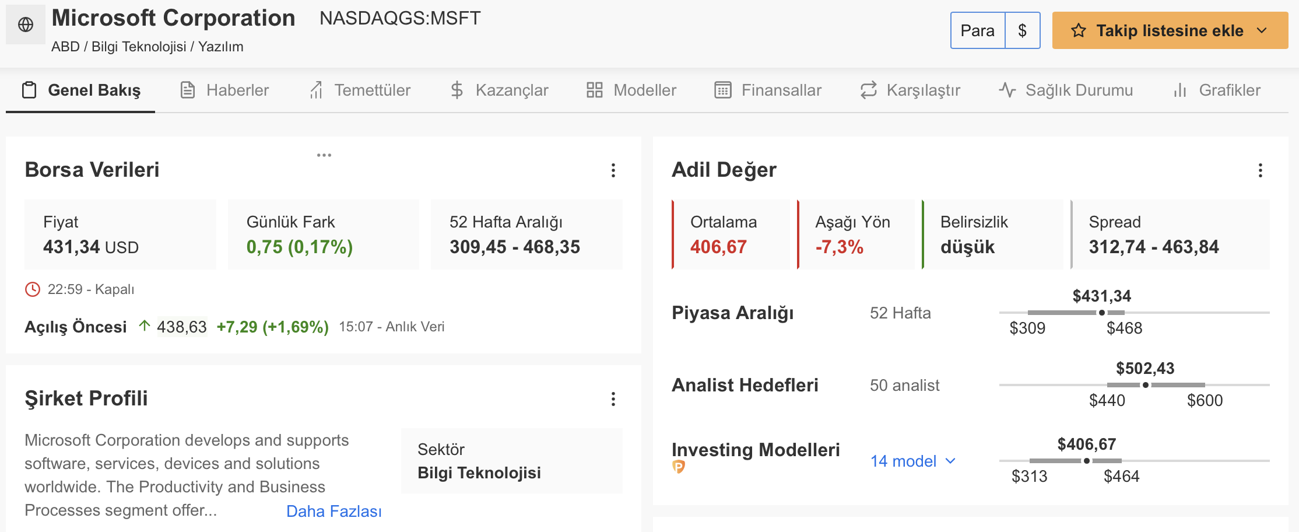Expand the 14 model dropdown
This screenshot has width=1299, height=532.
(913, 461)
